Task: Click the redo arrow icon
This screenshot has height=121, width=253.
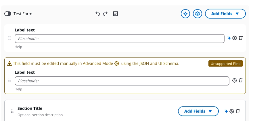Action: (105, 13)
